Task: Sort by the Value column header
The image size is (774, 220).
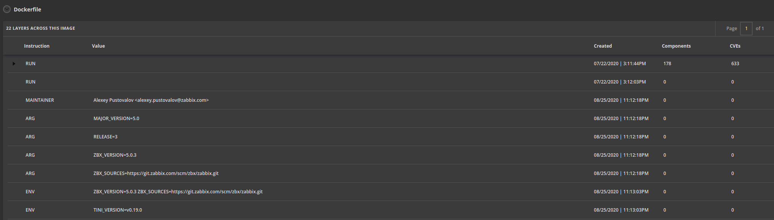Action: pyautogui.click(x=98, y=46)
